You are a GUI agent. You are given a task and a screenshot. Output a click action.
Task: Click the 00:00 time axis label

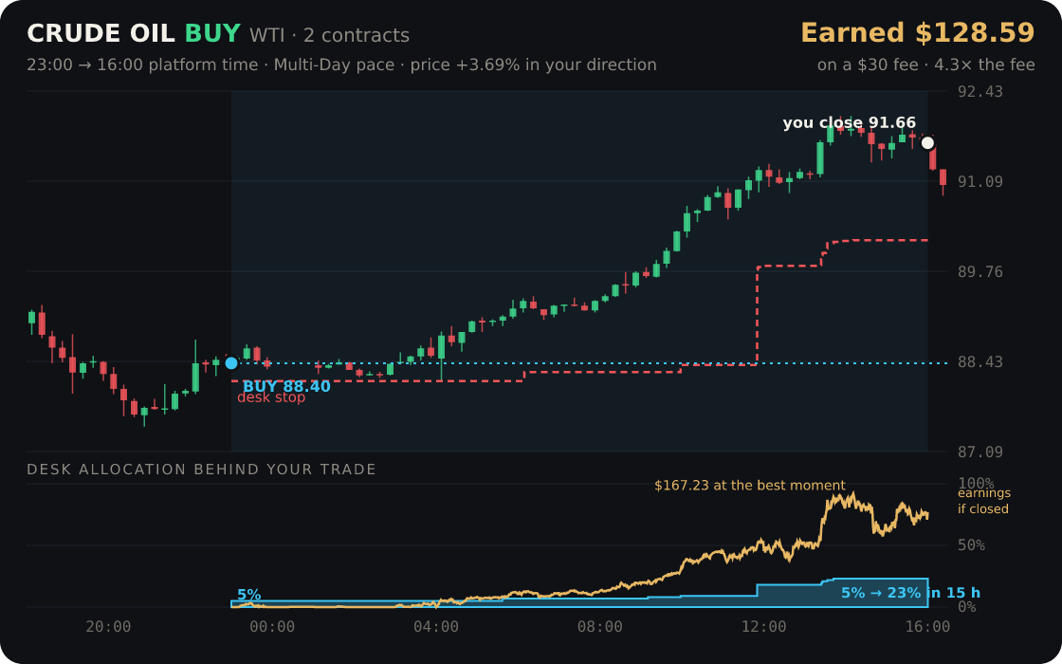tap(272, 627)
